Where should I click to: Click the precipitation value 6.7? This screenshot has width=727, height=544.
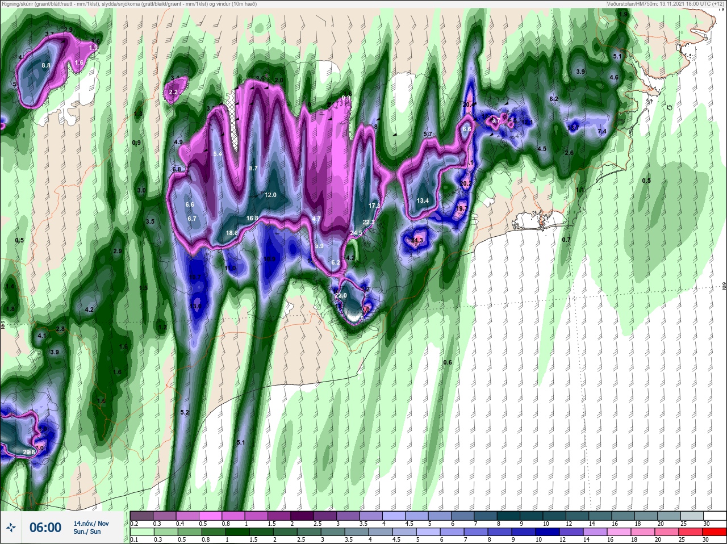192,219
